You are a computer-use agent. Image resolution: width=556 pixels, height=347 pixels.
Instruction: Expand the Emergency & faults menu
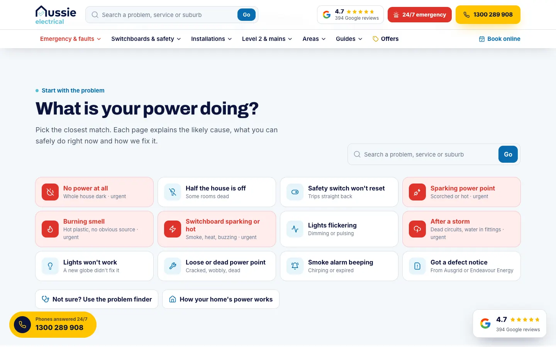71,39
